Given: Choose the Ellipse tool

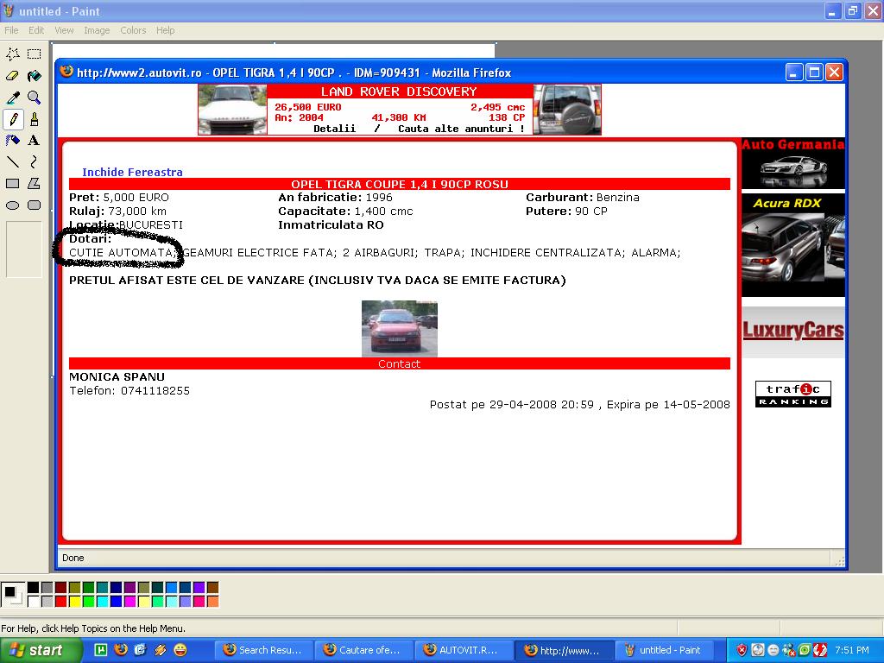Looking at the screenshot, I should pyautogui.click(x=12, y=205).
